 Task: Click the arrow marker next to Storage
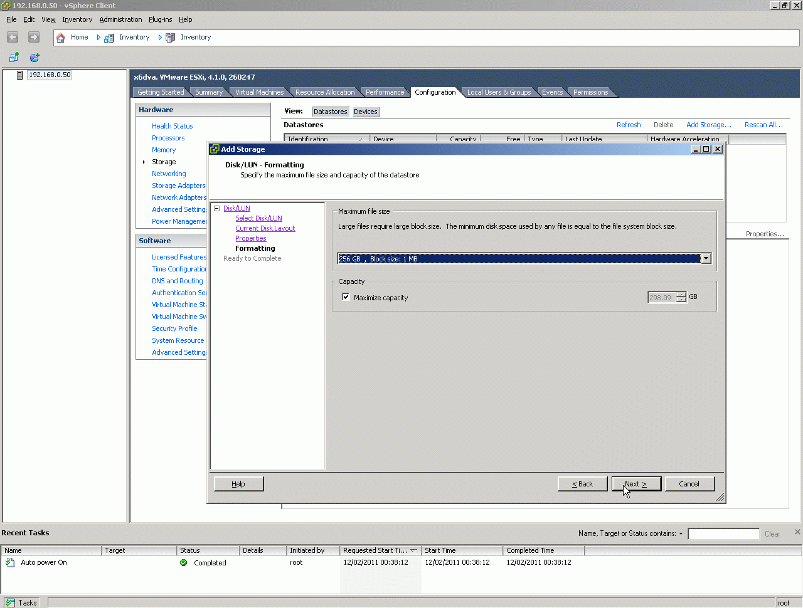144,162
